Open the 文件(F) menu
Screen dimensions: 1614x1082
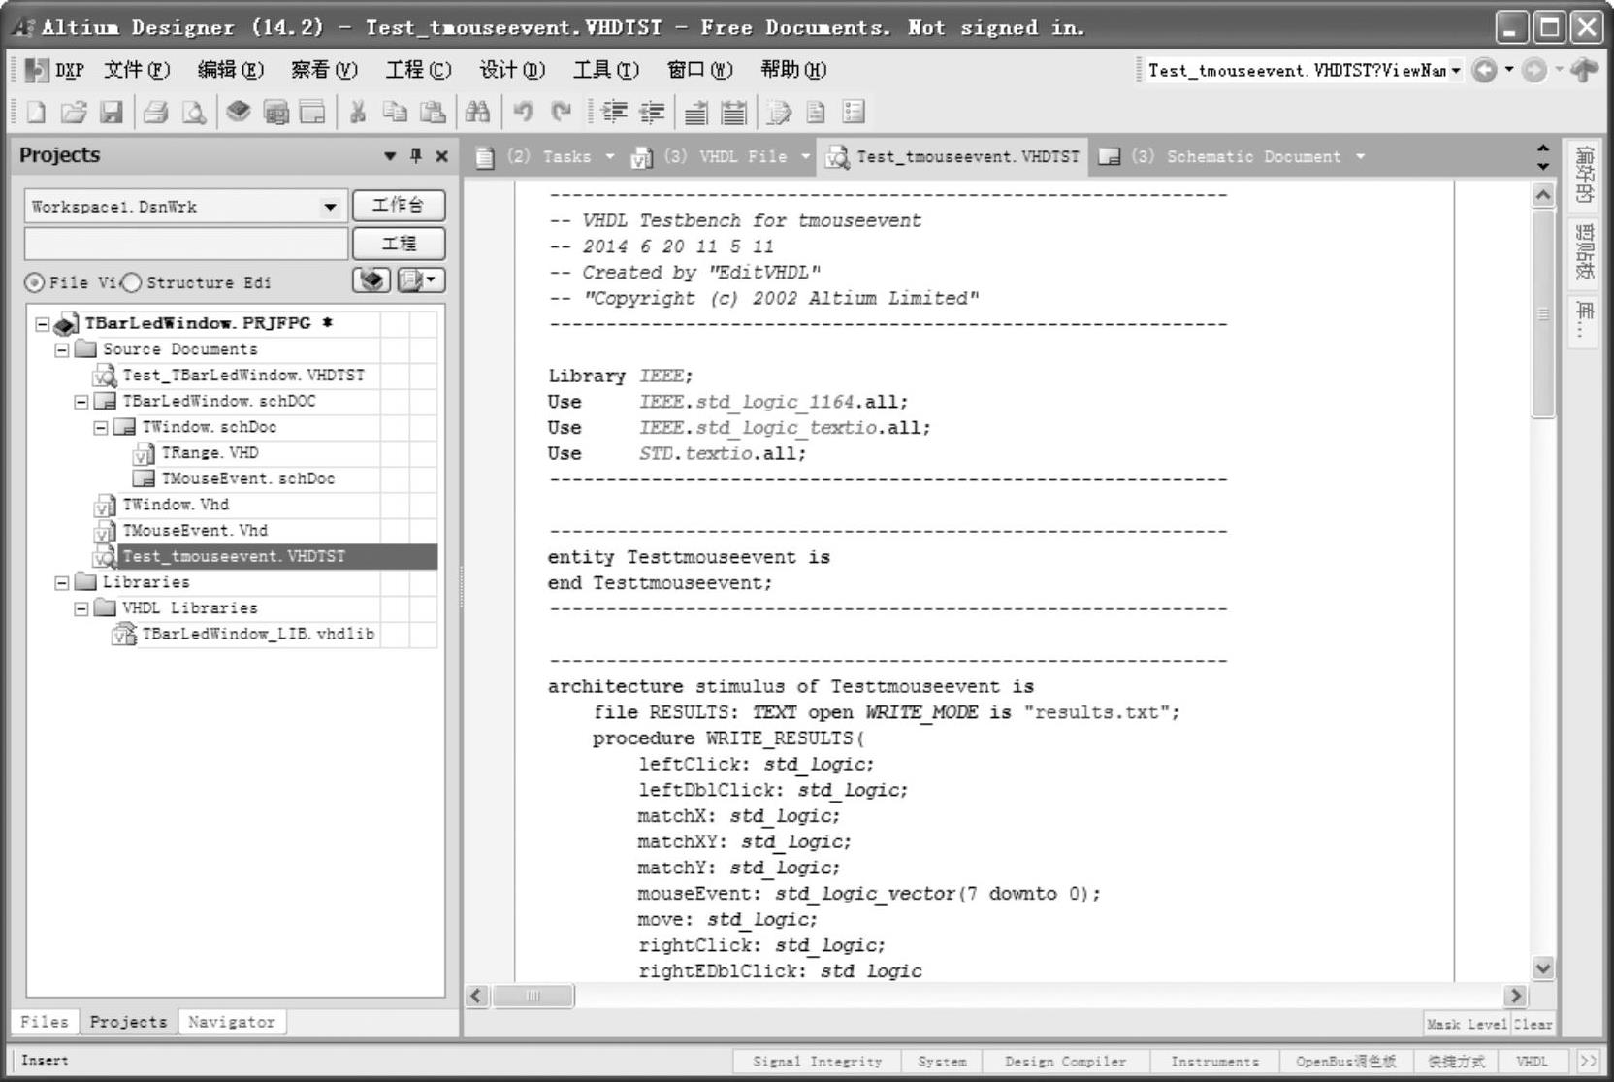[x=137, y=70]
